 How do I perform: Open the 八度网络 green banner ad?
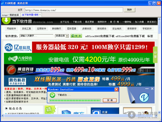(x=79, y=59)
